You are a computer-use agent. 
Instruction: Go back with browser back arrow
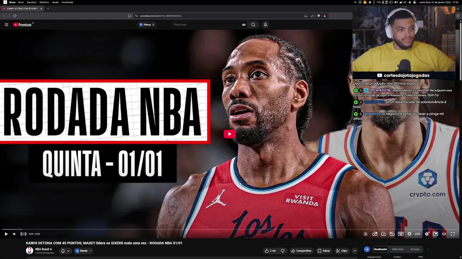click(x=4, y=16)
